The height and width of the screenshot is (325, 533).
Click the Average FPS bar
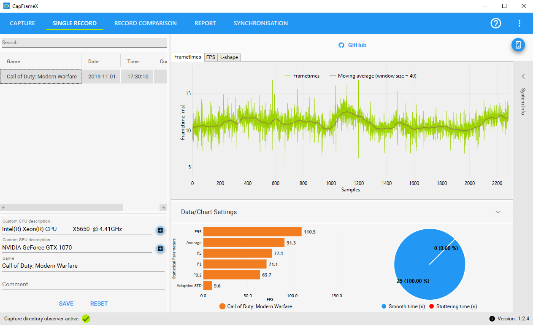tap(244, 242)
